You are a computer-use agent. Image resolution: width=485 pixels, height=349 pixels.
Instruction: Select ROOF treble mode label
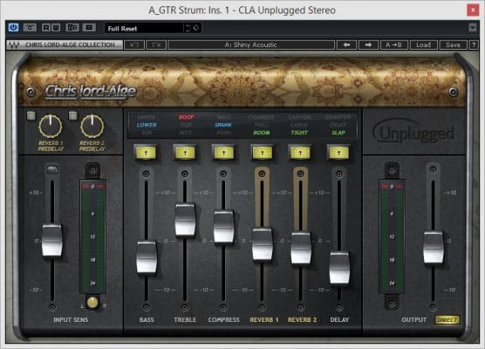[186, 117]
